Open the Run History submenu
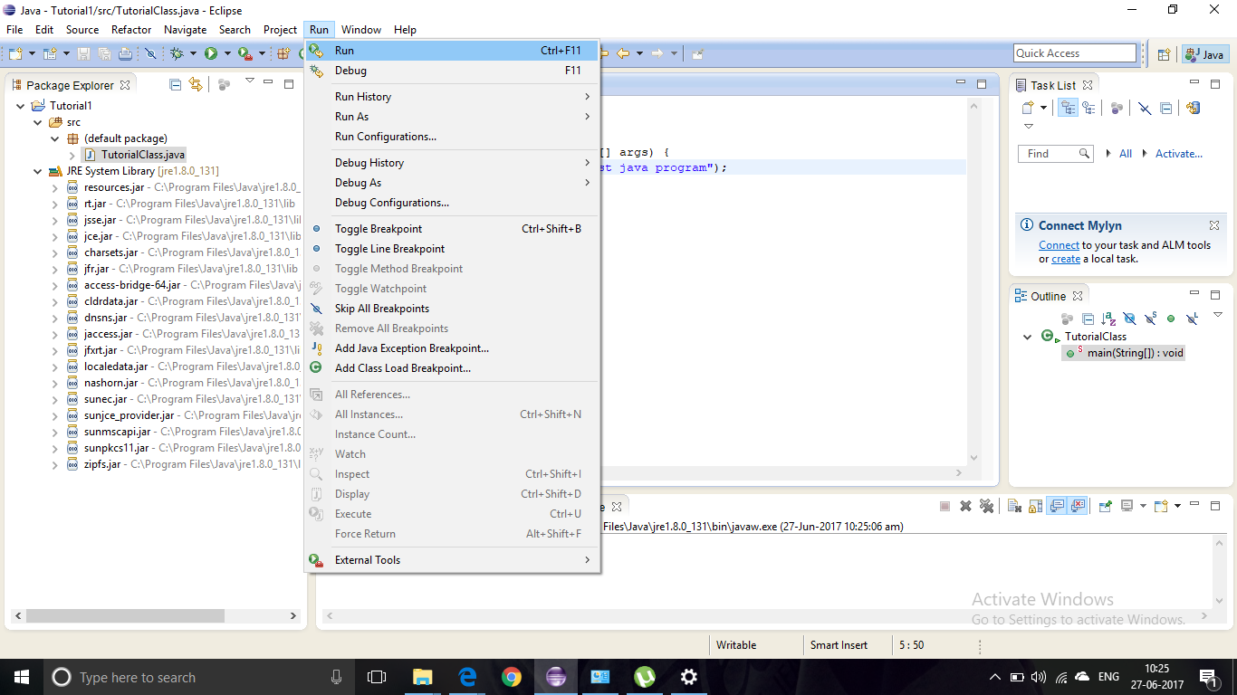 coord(451,97)
